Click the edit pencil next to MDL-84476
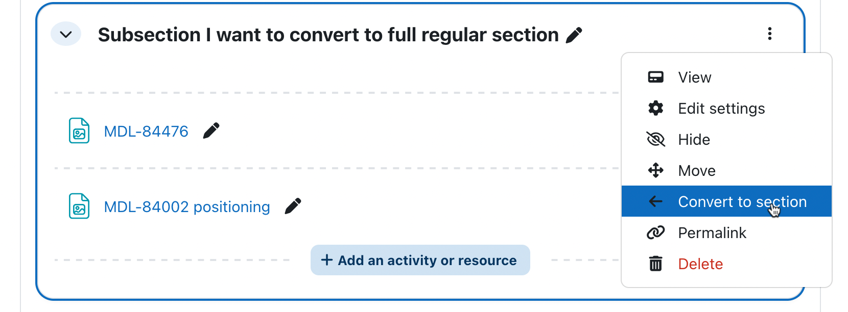 [x=211, y=131]
